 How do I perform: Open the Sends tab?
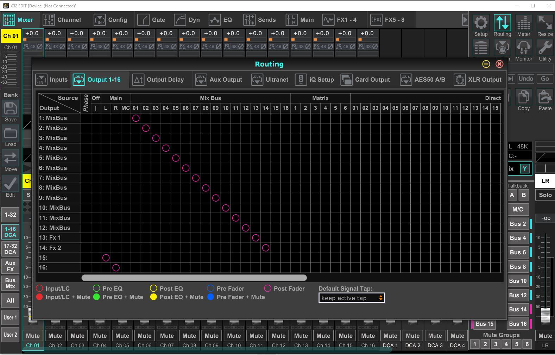pos(260,20)
